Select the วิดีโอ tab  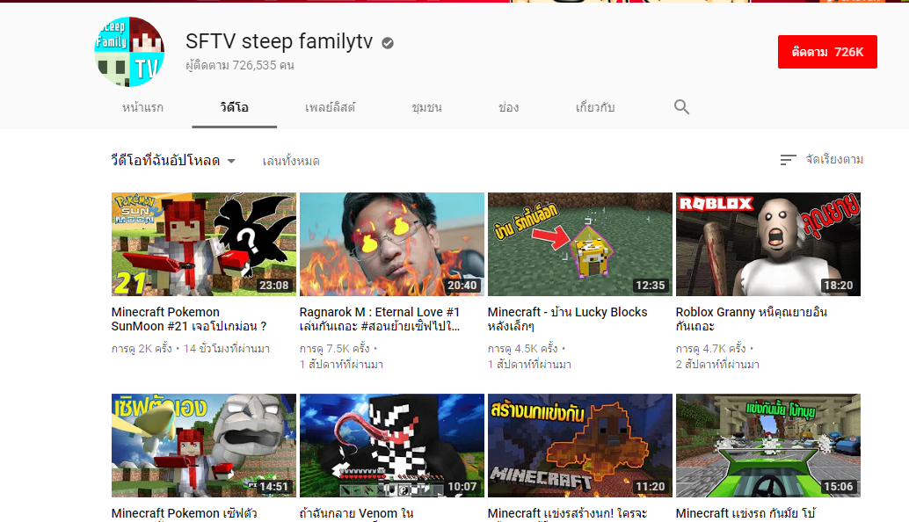(234, 107)
